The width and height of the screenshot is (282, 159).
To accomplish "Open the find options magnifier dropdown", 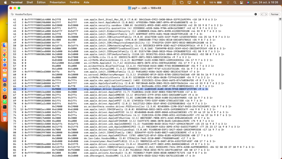I will point(12,14).
